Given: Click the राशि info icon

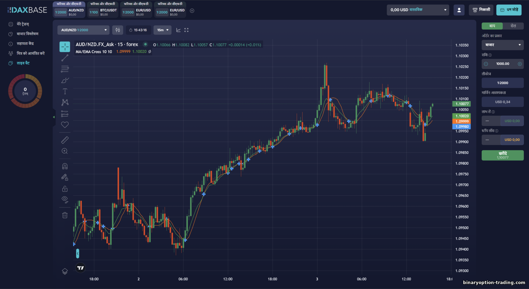Looking at the screenshot, I should coord(490,55).
